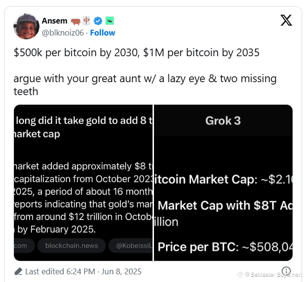The image size is (306, 282).
Task: Open the left gold market cap image
Action: click(x=83, y=183)
